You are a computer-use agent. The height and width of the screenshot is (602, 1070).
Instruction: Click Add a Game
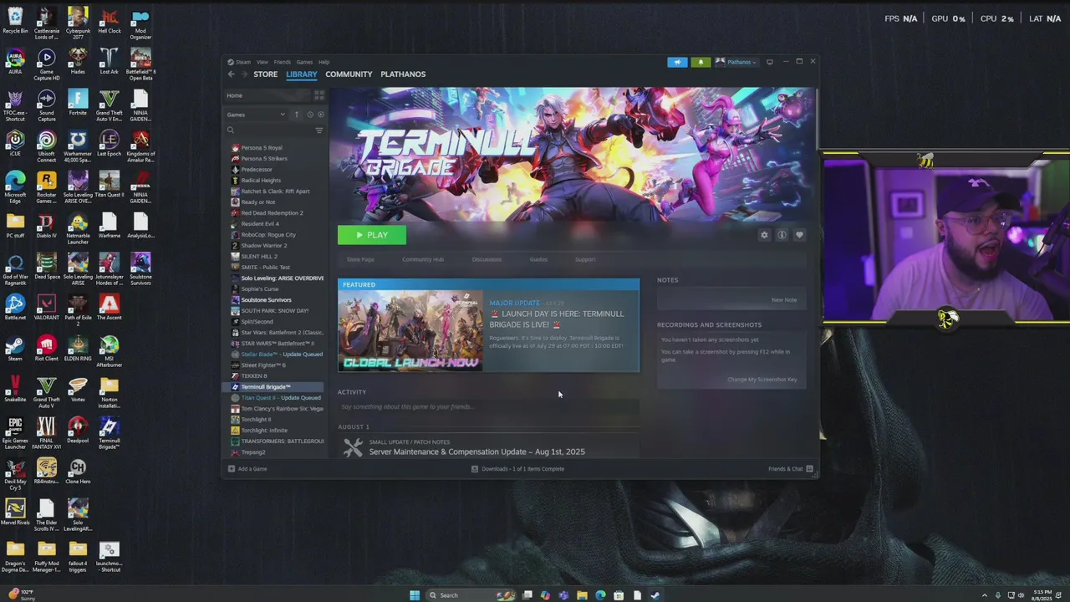[247, 469]
